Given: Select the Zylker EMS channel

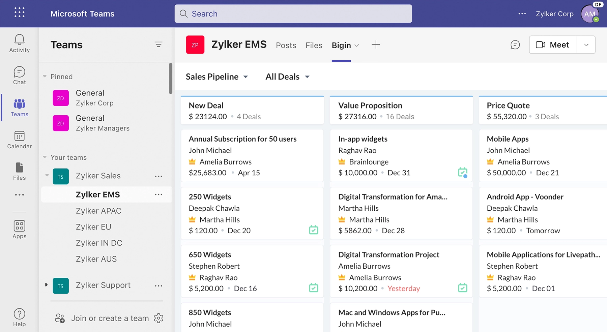Looking at the screenshot, I should click(x=107, y=194).
